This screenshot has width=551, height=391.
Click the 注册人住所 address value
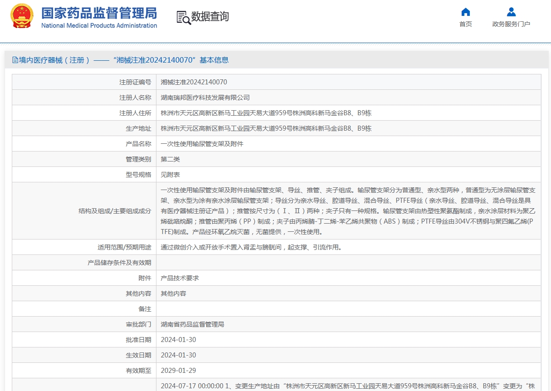pos(266,113)
